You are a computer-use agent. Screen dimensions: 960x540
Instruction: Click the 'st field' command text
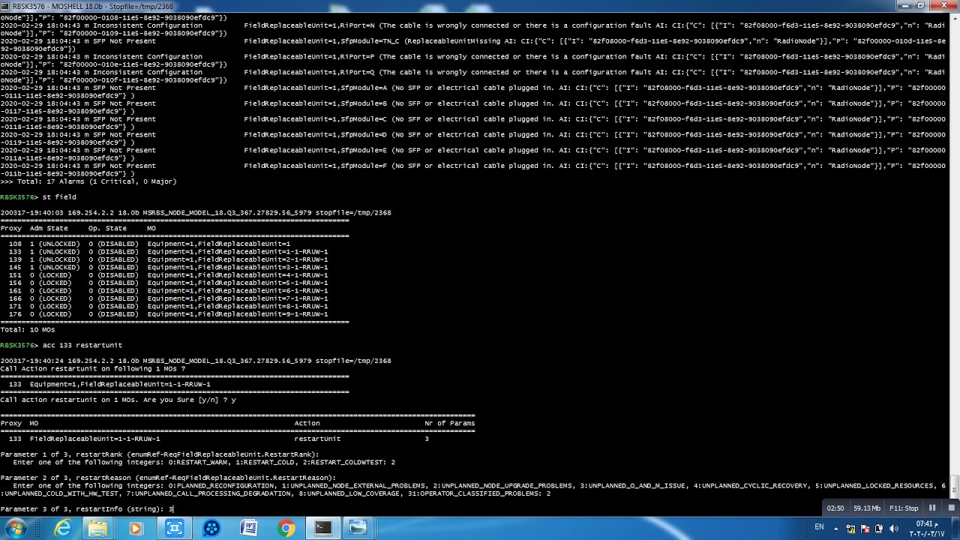point(59,197)
